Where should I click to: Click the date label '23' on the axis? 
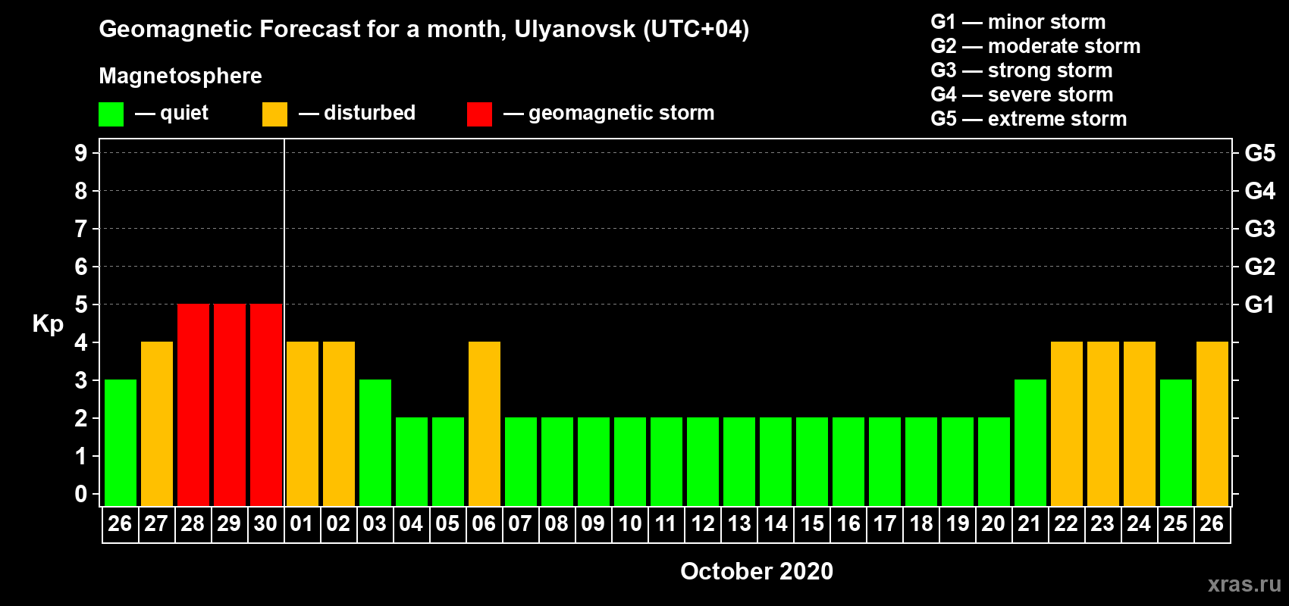[x=1102, y=524]
